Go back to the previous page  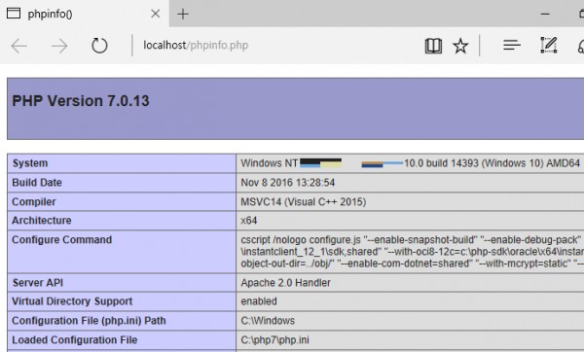pos(19,46)
